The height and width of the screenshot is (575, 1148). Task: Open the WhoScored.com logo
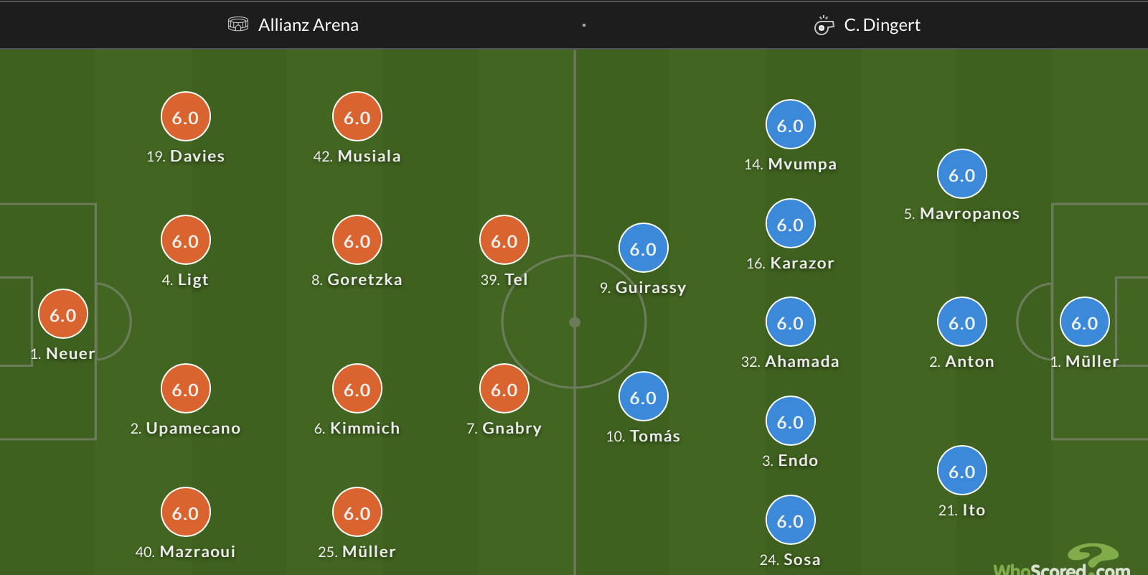[1063, 562]
